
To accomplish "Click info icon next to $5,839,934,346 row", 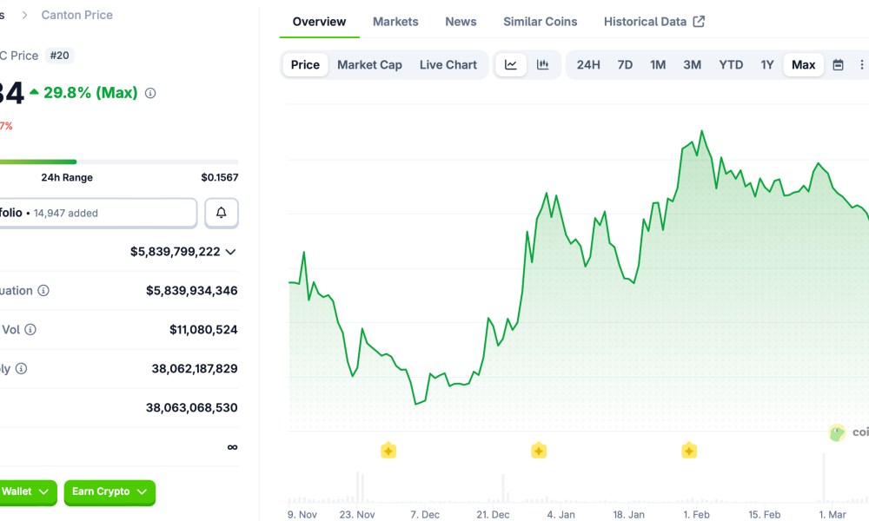I will (x=43, y=291).
